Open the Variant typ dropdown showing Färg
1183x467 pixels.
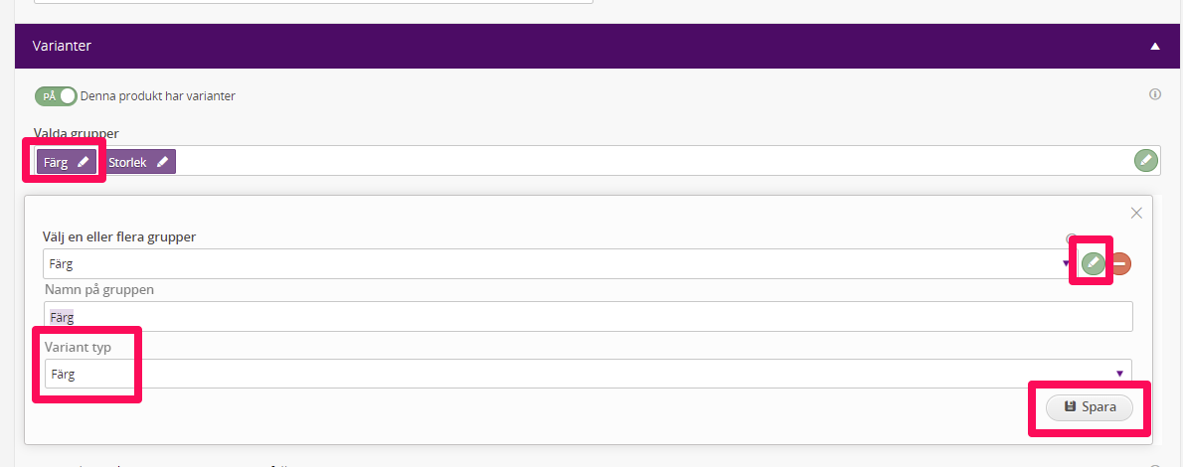click(589, 374)
